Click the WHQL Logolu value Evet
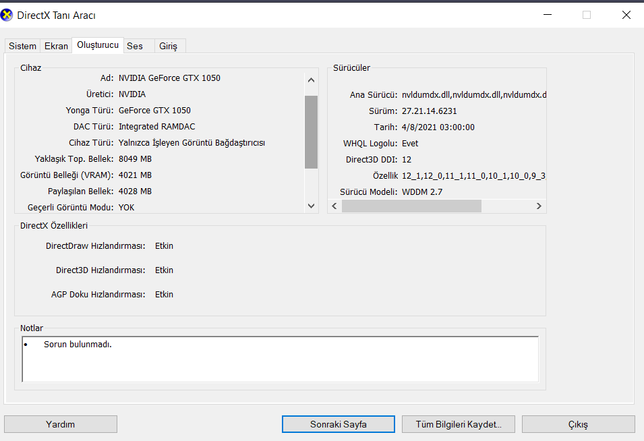Screen dimensions: 644x441 (410, 144)
